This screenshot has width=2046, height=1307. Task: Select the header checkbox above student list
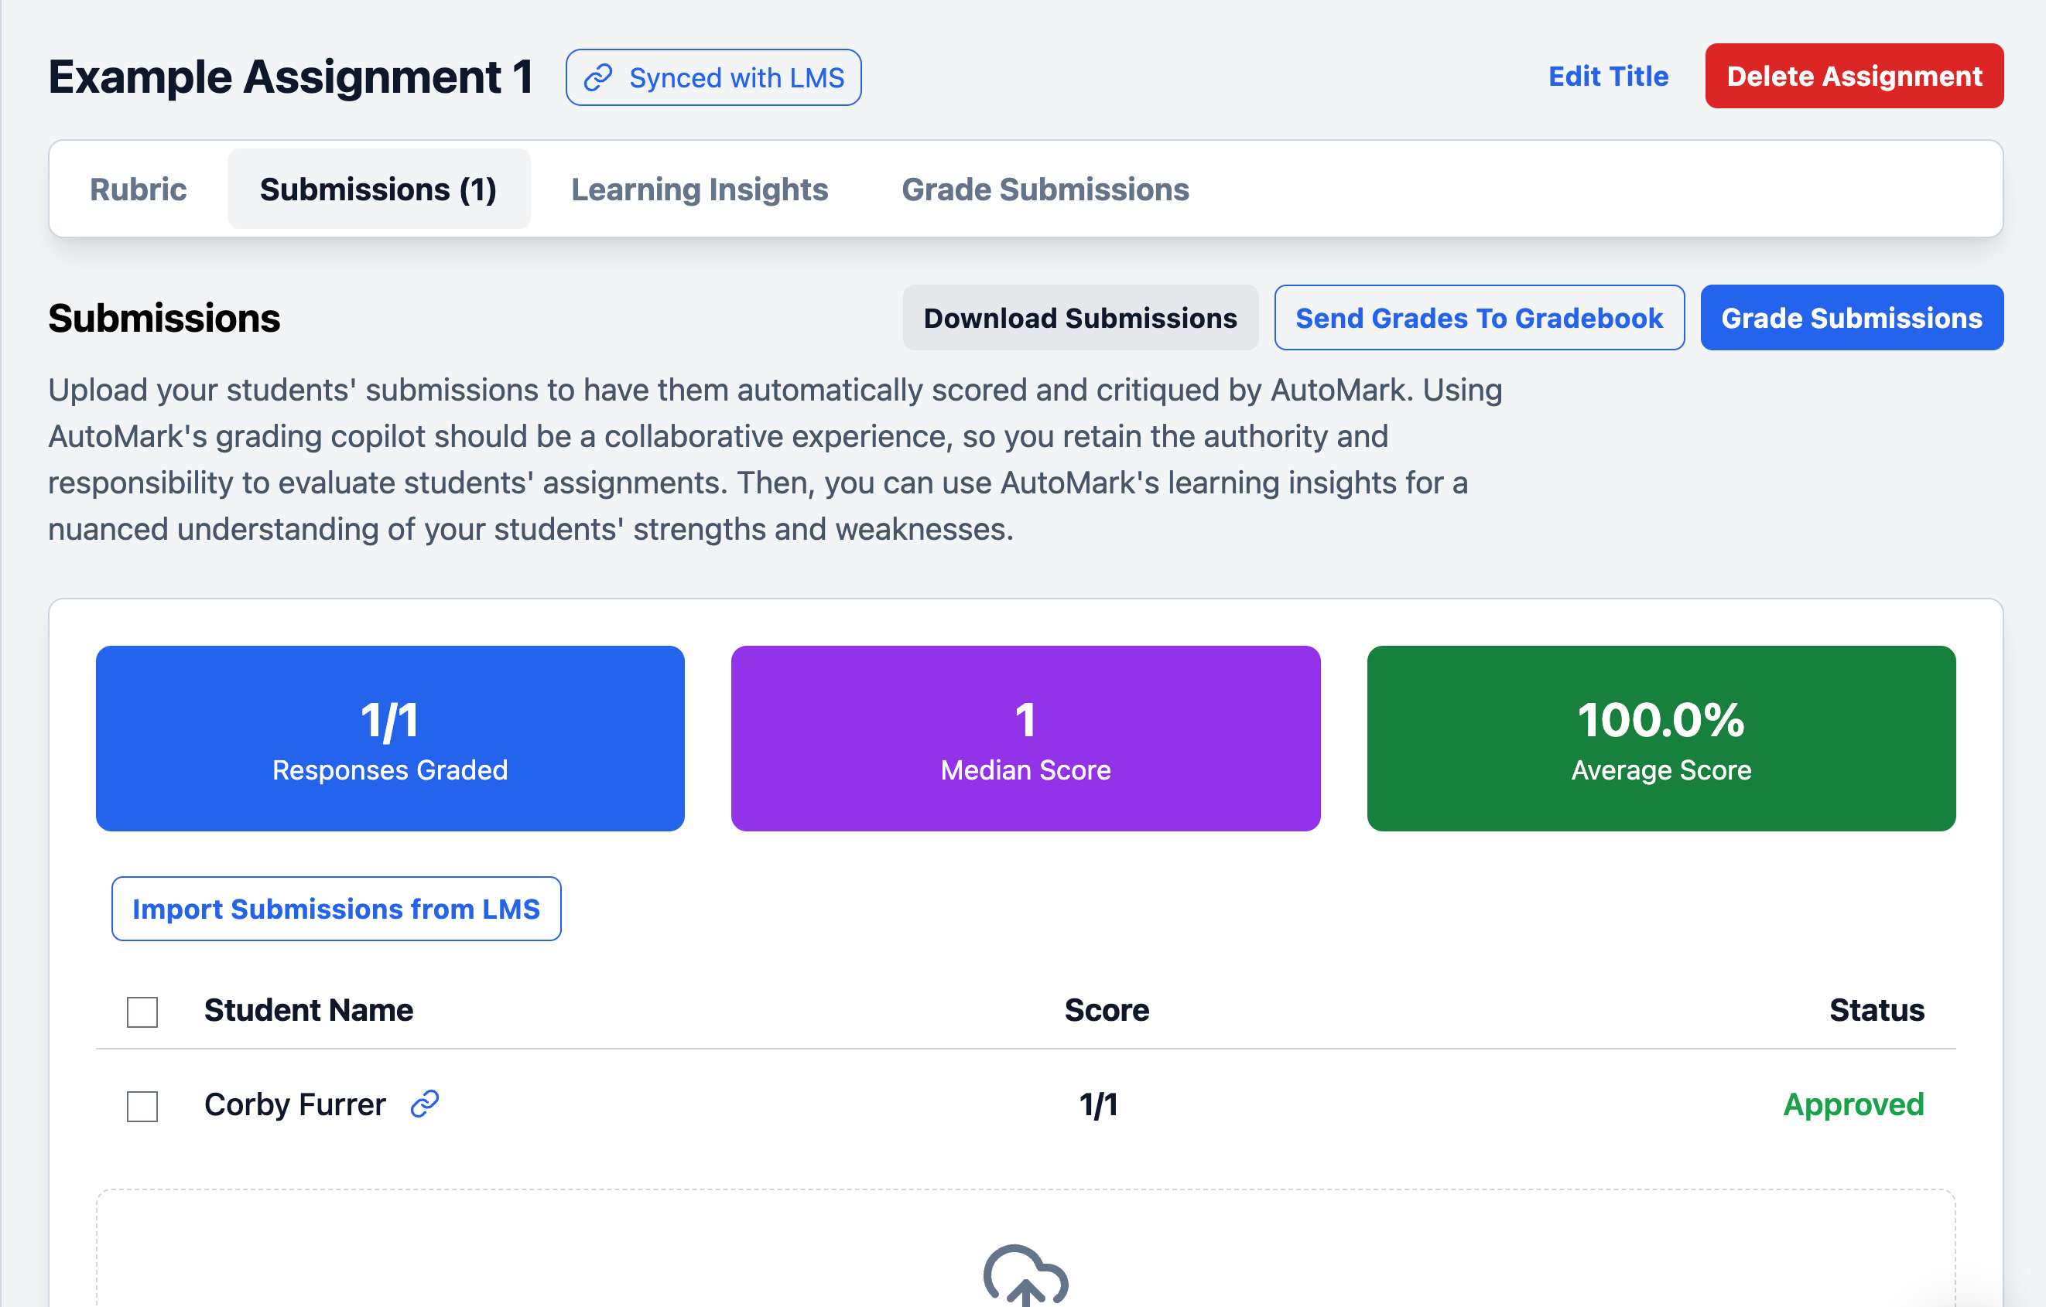coord(141,1012)
